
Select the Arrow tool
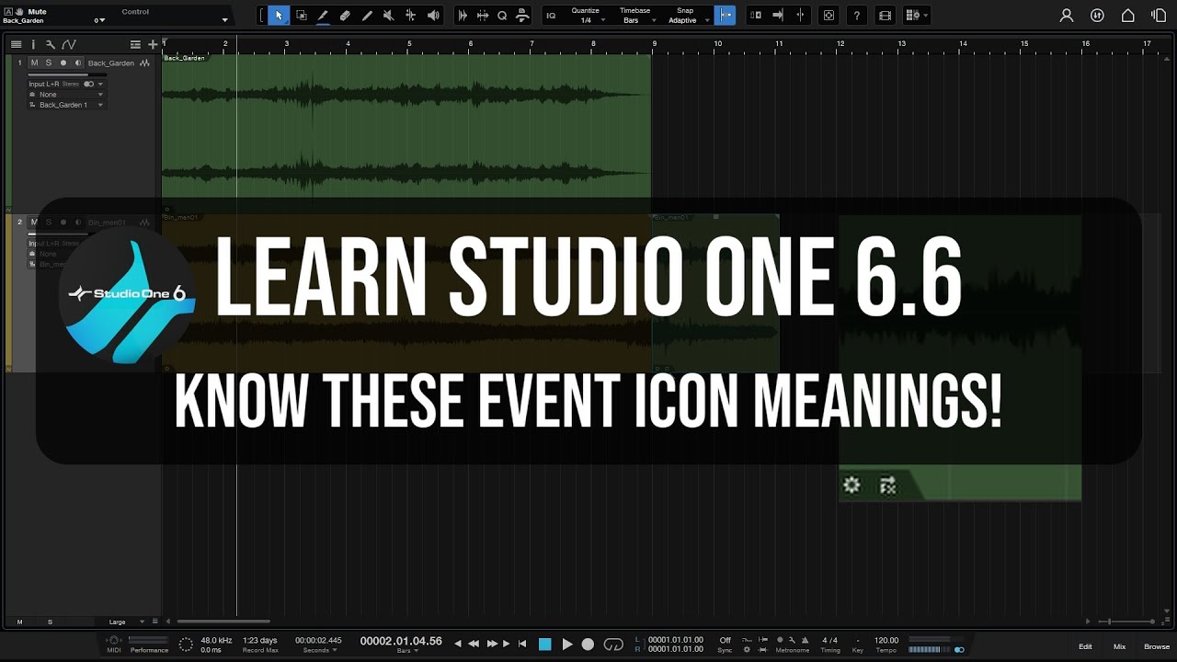pos(279,16)
